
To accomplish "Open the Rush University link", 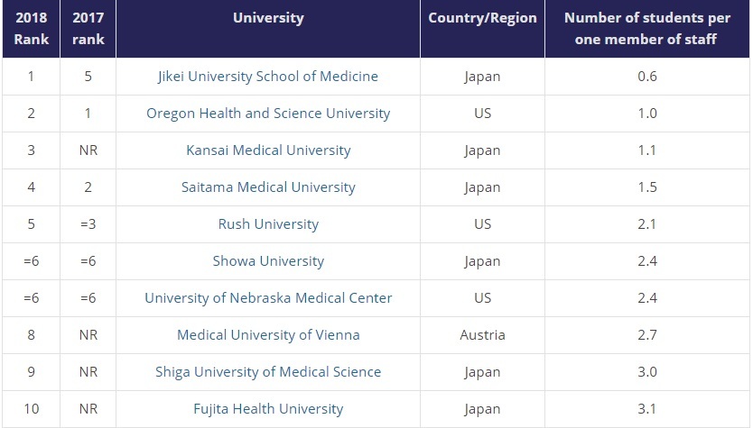I will [268, 224].
